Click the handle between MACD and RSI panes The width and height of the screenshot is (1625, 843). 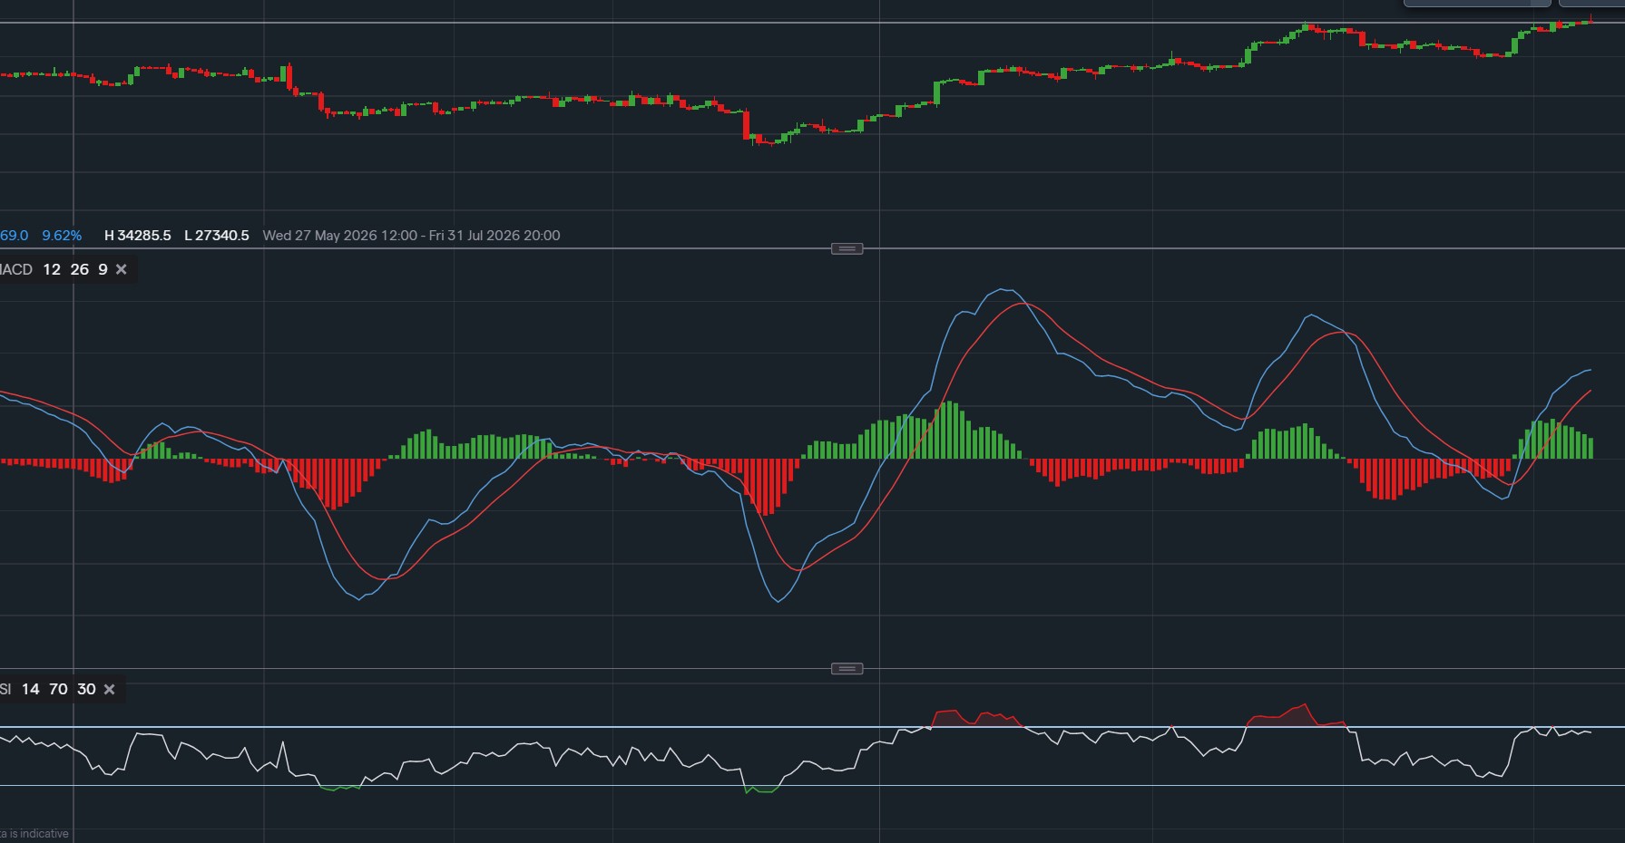(x=847, y=669)
